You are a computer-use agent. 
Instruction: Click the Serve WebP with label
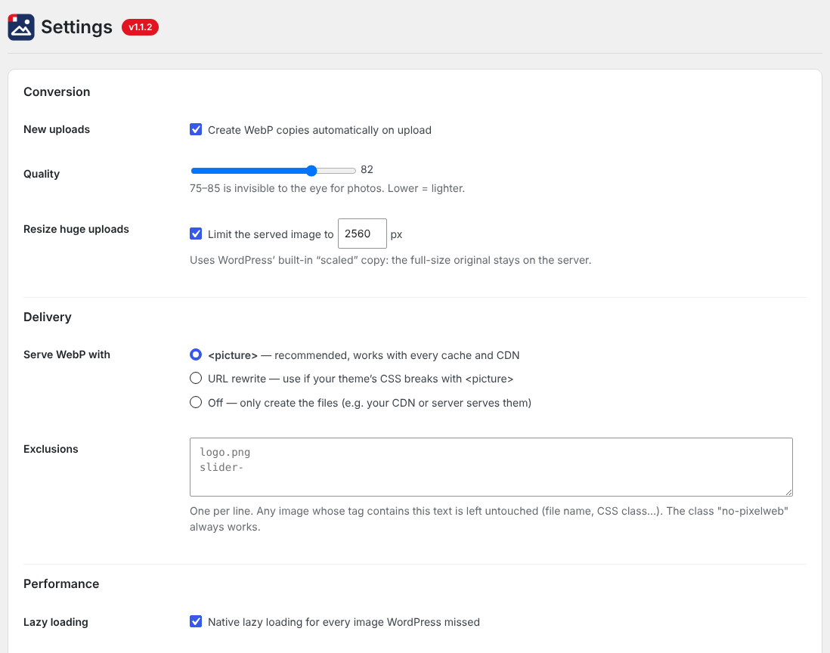(67, 354)
